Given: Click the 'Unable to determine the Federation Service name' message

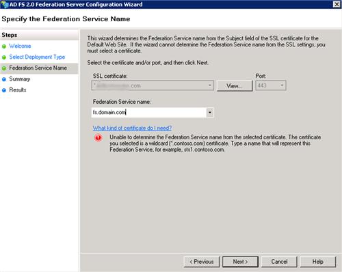Looking at the screenshot, I should [x=215, y=144].
